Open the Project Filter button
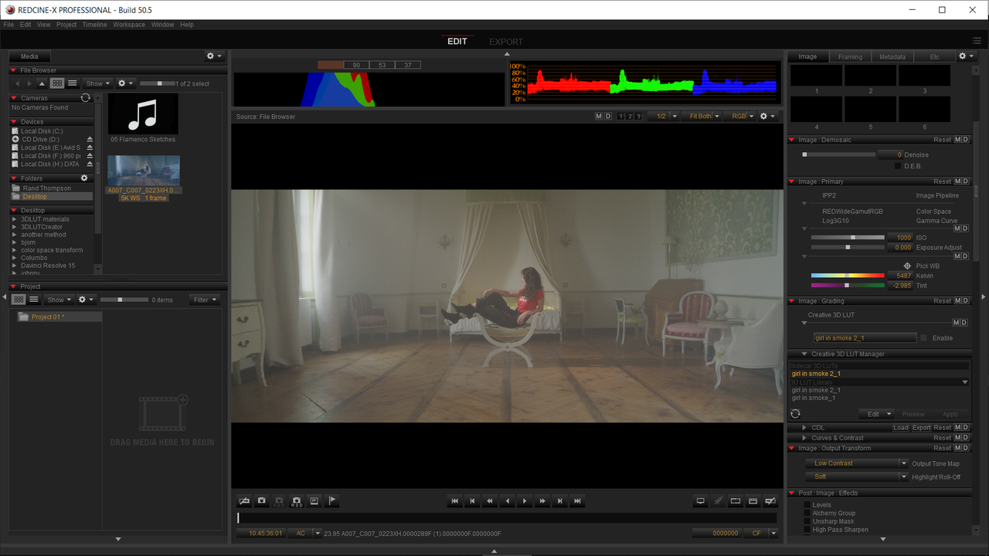989x556 pixels. click(204, 300)
